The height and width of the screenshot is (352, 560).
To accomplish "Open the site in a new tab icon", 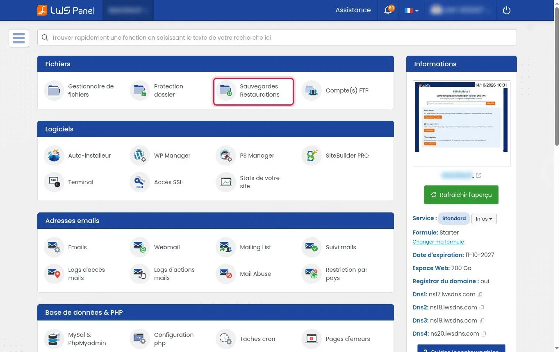I will tap(478, 176).
